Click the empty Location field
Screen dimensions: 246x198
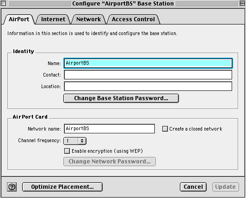tap(148, 86)
